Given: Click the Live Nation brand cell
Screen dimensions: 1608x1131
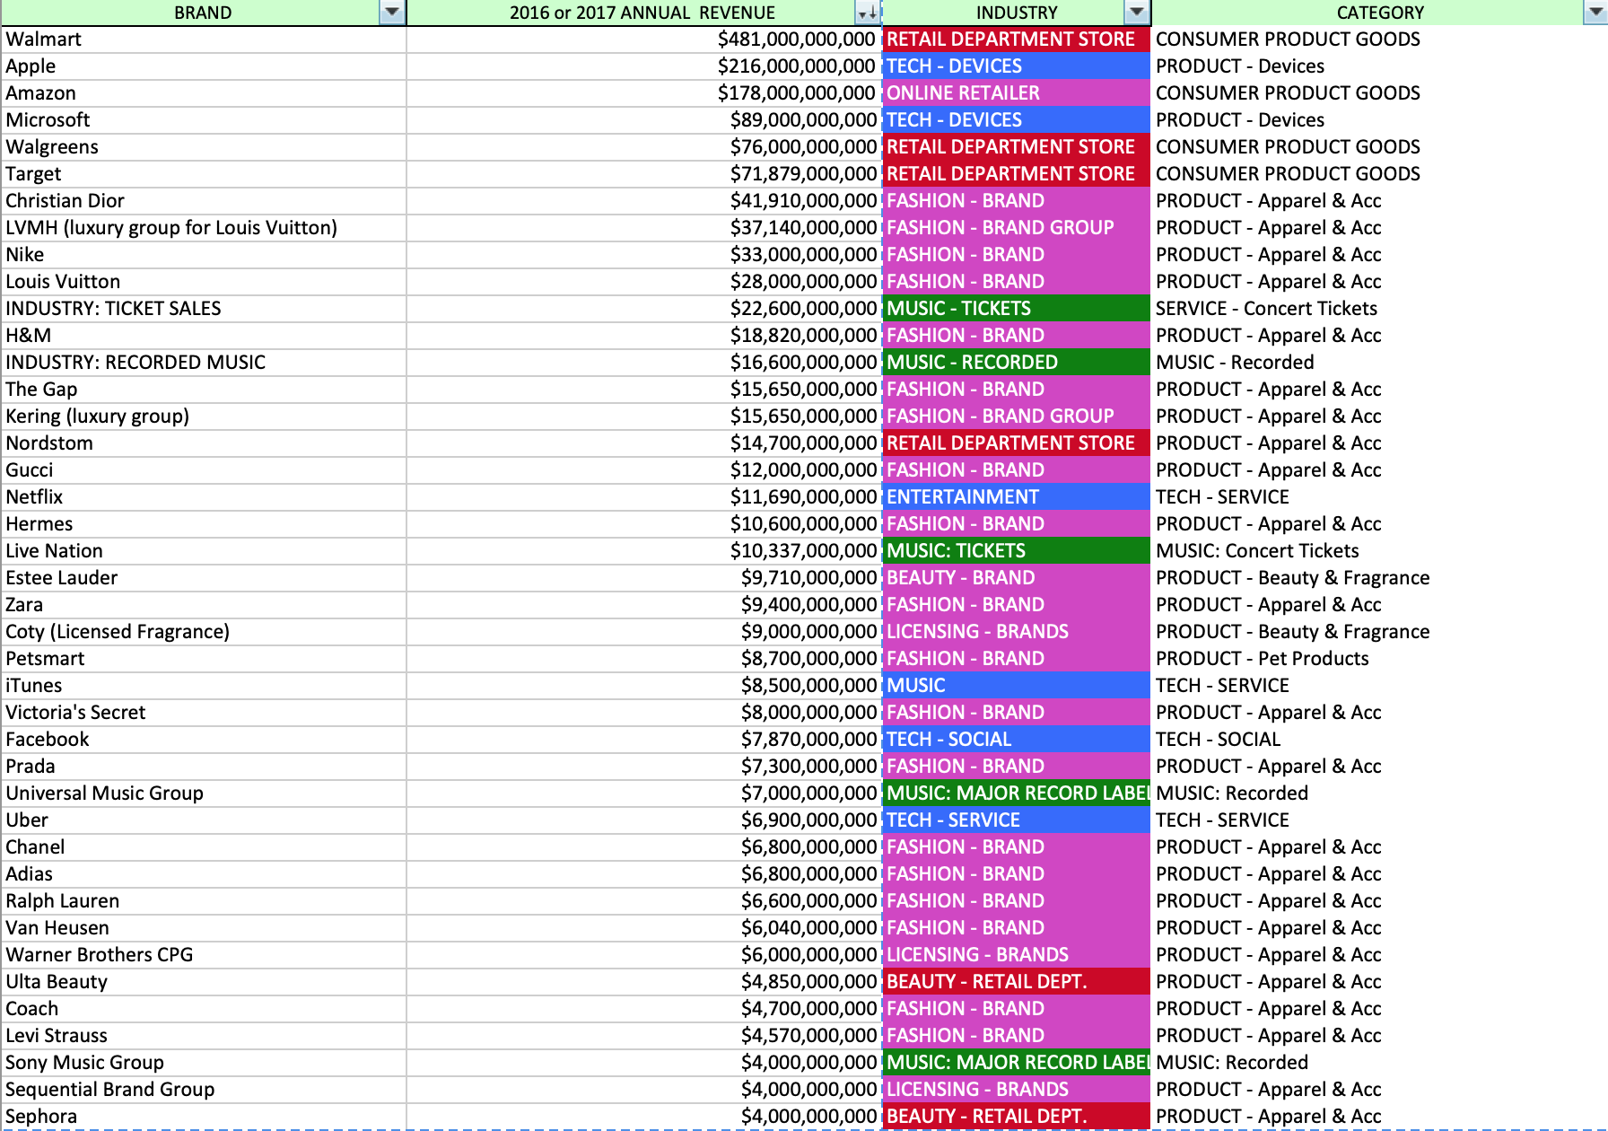Looking at the screenshot, I should coord(204,551).
